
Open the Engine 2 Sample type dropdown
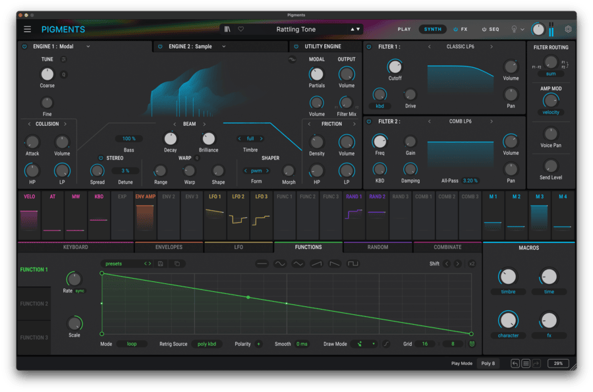(212, 46)
